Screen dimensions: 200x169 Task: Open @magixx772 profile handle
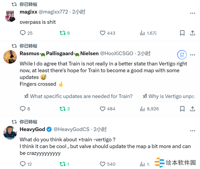coord(53,12)
